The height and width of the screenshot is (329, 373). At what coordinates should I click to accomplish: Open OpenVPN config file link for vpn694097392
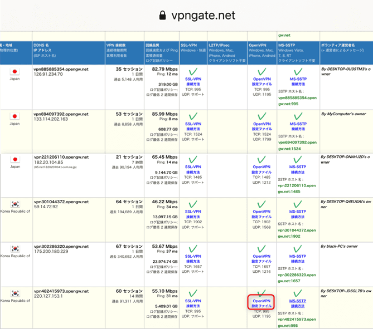[262, 126]
